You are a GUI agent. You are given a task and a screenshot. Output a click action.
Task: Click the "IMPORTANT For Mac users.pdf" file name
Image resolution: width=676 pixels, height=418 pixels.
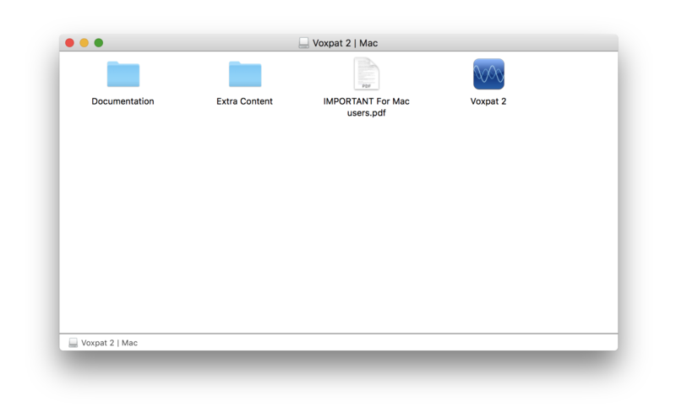[367, 107]
